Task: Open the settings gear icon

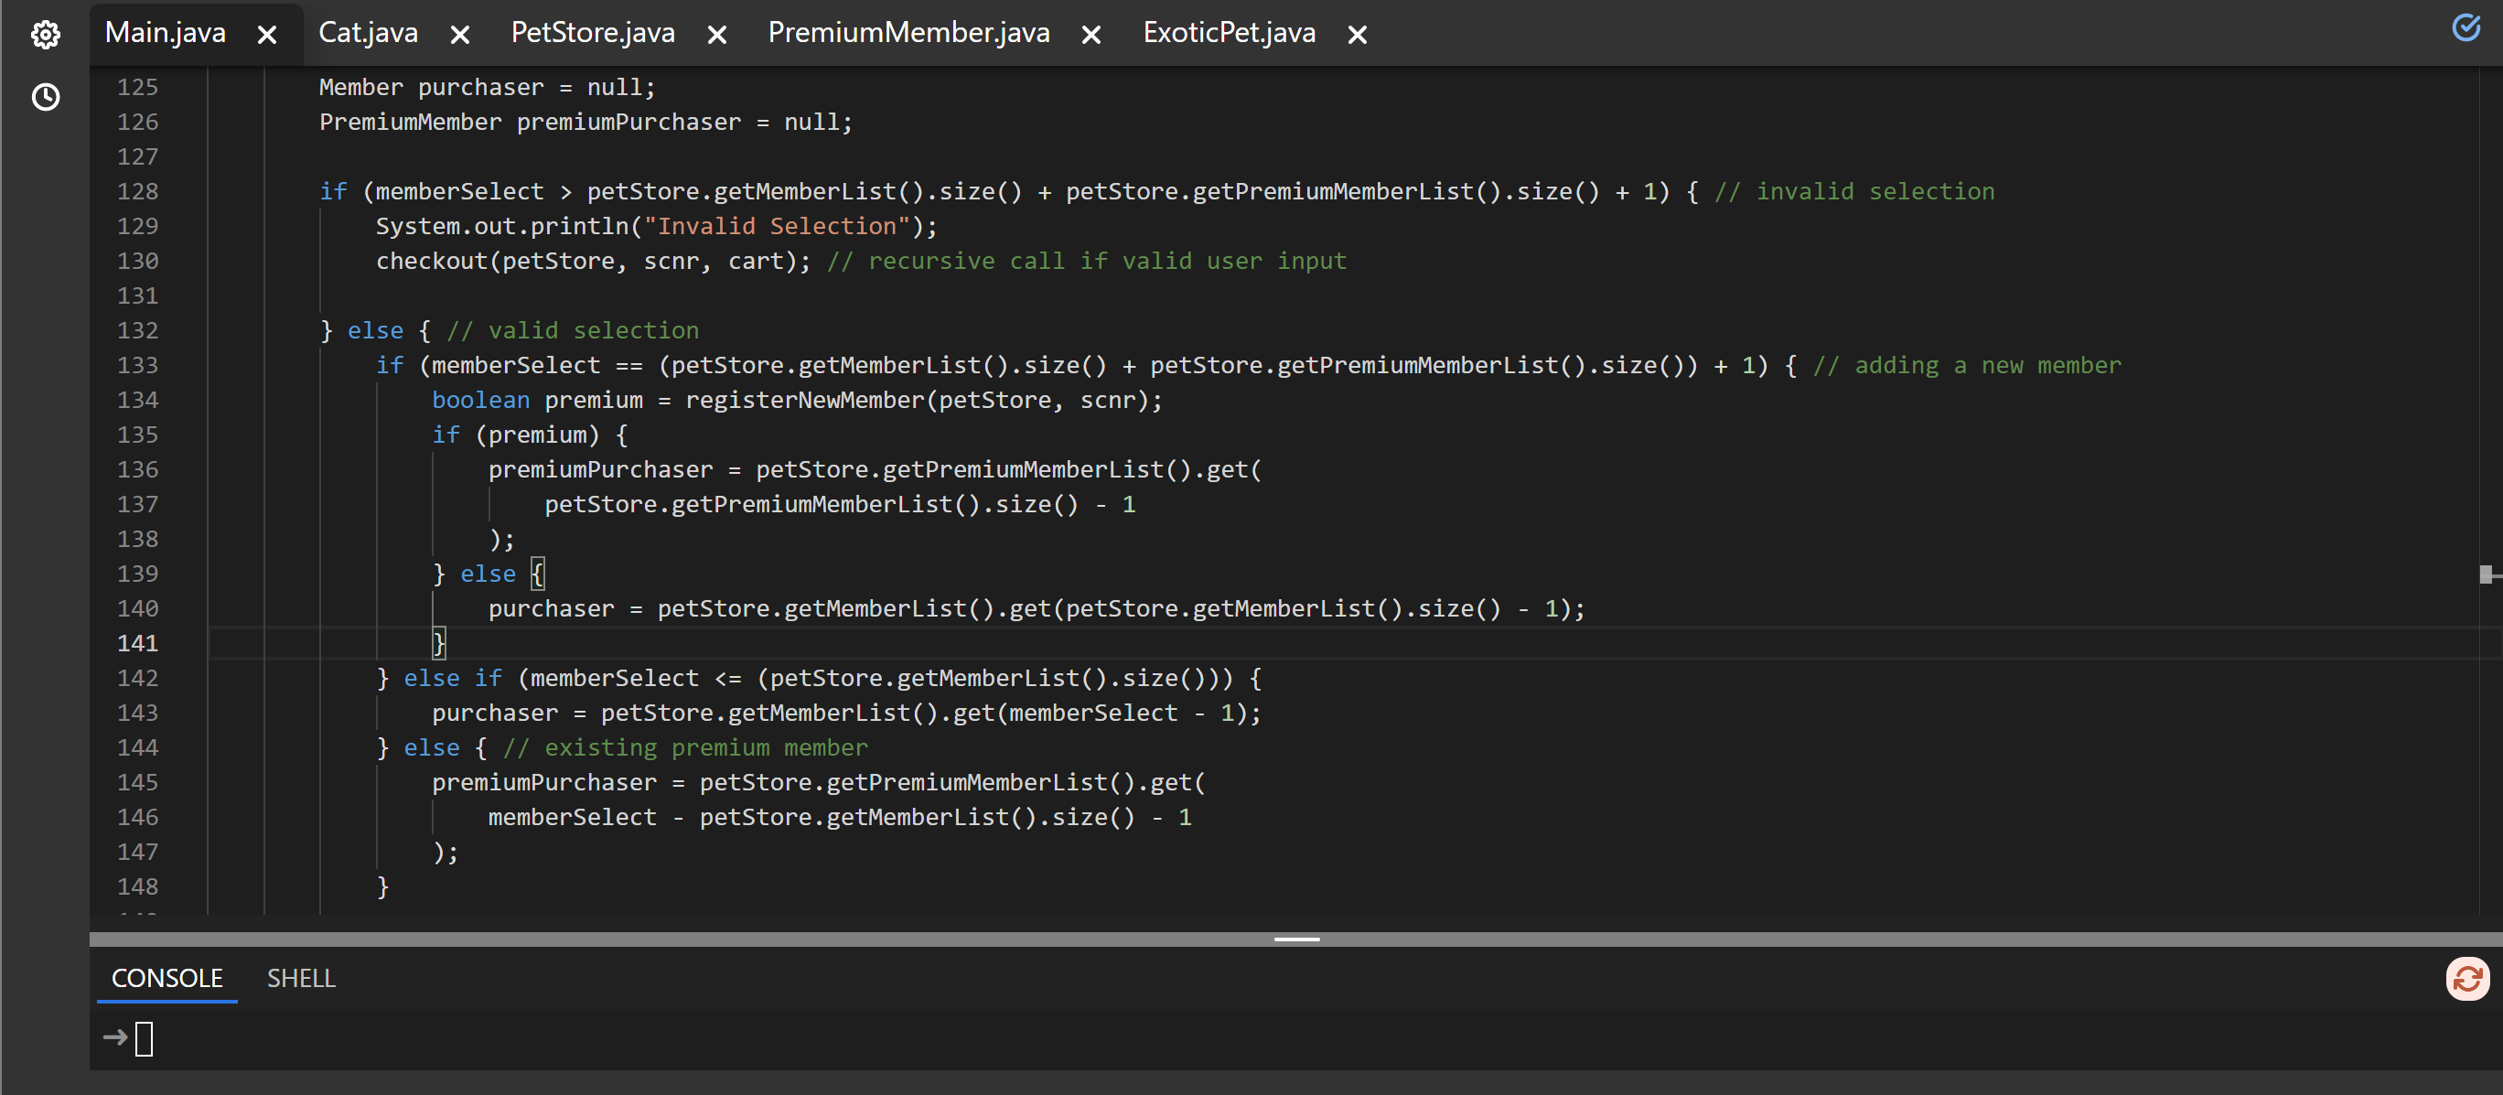Action: tap(46, 35)
